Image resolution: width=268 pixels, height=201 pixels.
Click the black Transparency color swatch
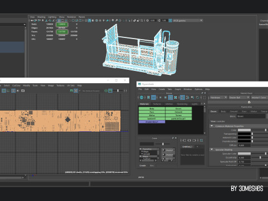coord(244,133)
